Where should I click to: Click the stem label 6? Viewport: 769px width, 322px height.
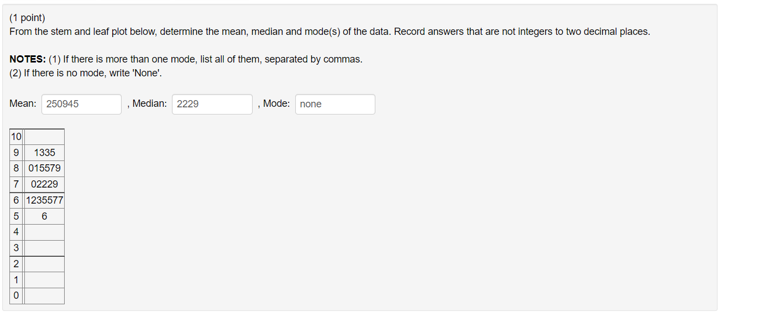(x=15, y=200)
